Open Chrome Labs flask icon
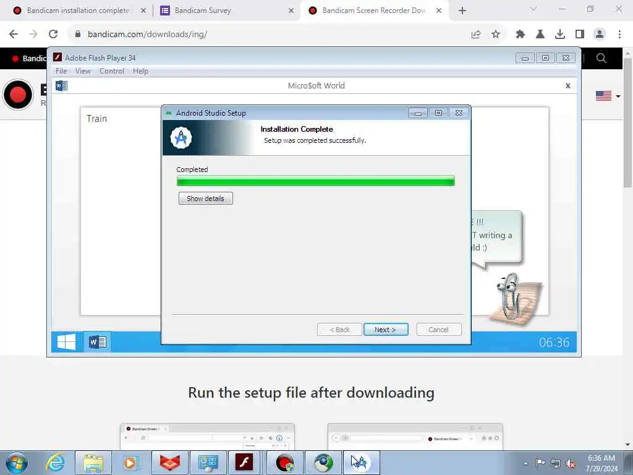This screenshot has width=633, height=475. click(540, 35)
